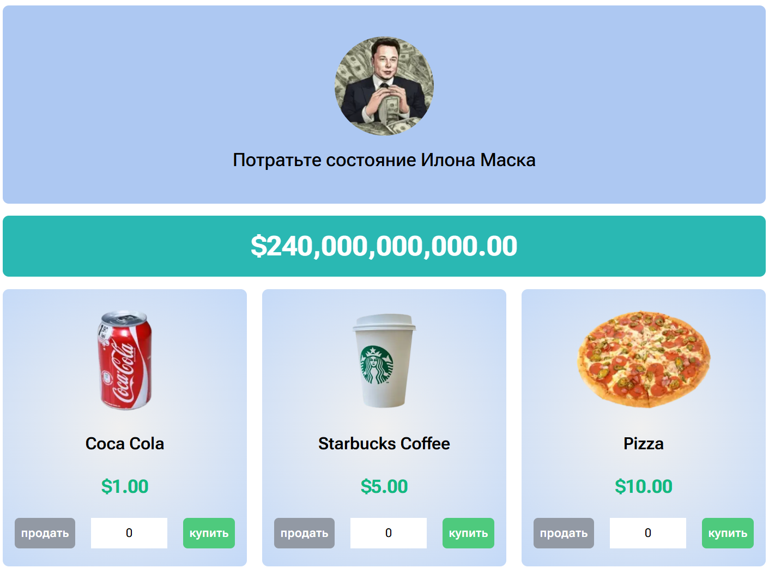Sell a Starbucks Coffee with 'продать'
769x568 pixels.
pos(304,533)
